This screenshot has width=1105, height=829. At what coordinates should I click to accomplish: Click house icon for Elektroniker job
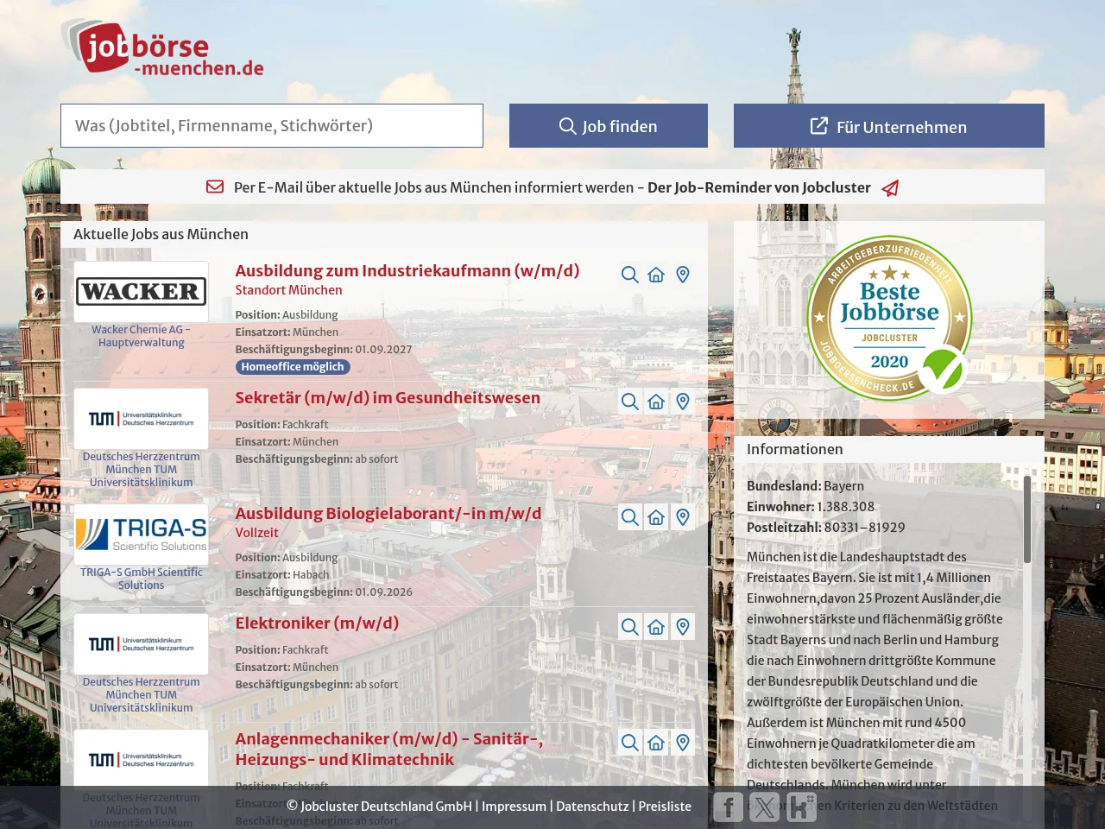coord(656,627)
